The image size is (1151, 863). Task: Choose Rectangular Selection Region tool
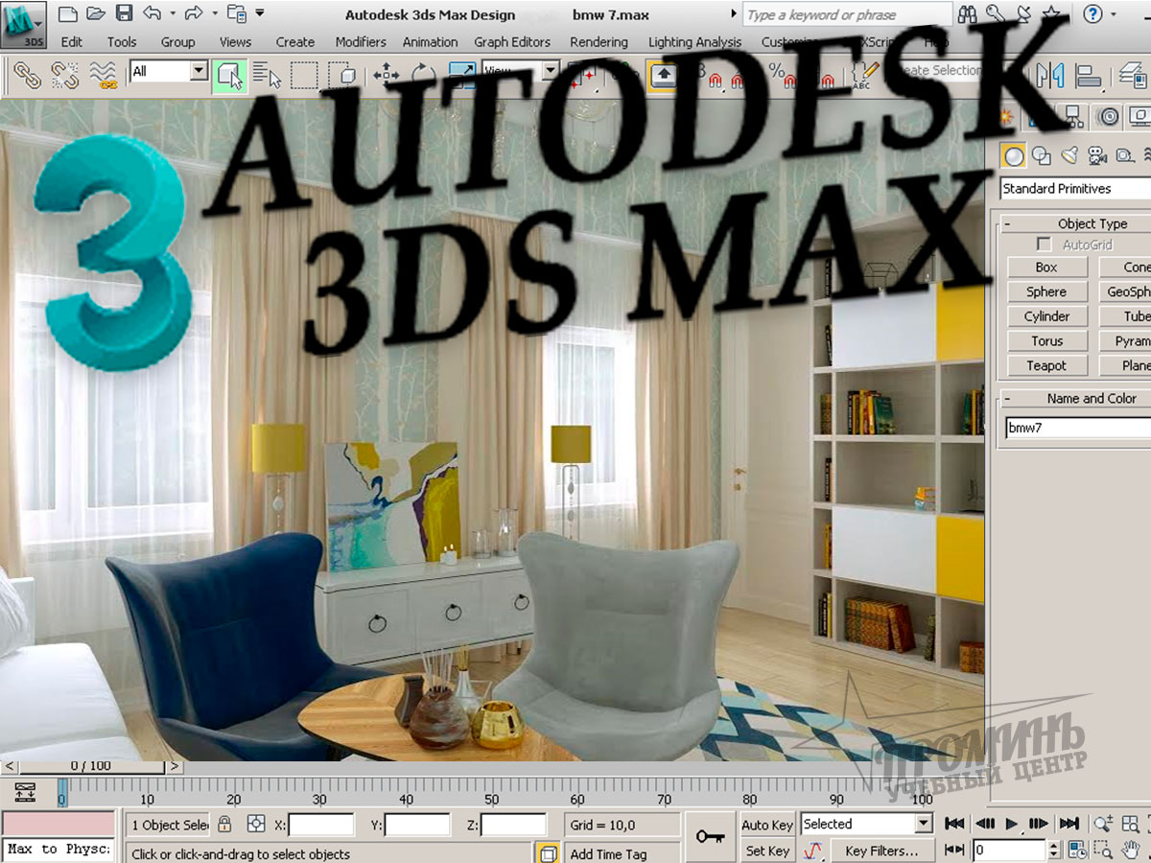[x=304, y=74]
